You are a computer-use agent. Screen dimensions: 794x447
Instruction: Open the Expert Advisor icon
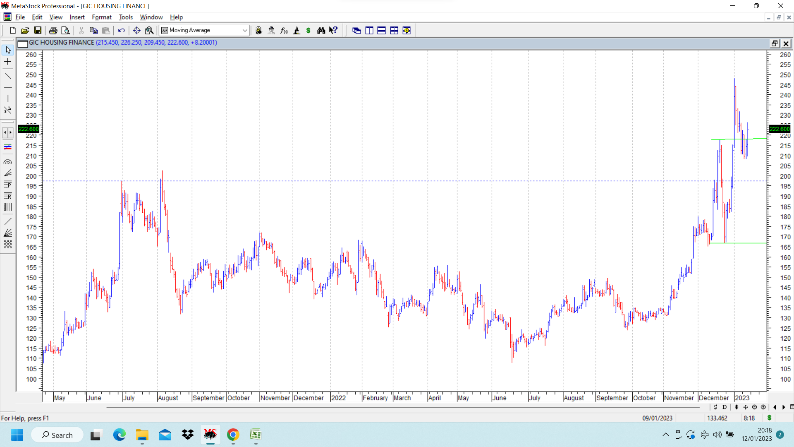click(x=271, y=30)
